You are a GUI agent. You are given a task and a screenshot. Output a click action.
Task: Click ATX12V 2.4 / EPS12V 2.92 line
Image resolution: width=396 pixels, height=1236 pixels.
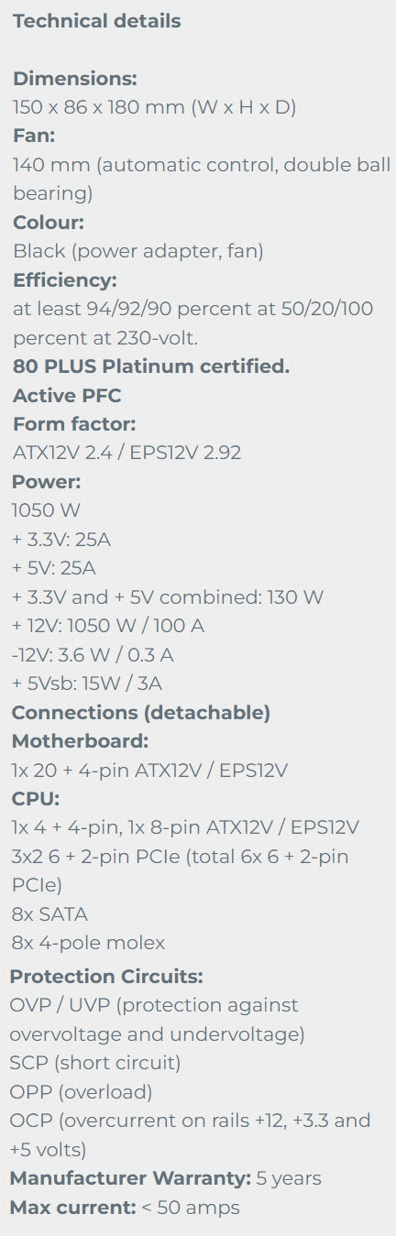[126, 453]
